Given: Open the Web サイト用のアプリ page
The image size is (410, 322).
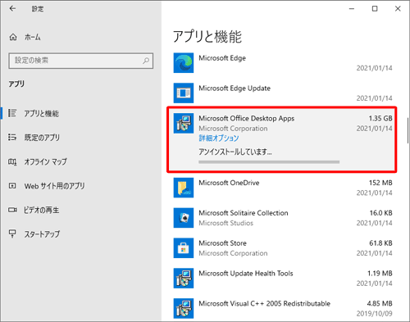Looking at the screenshot, I should 54,186.
